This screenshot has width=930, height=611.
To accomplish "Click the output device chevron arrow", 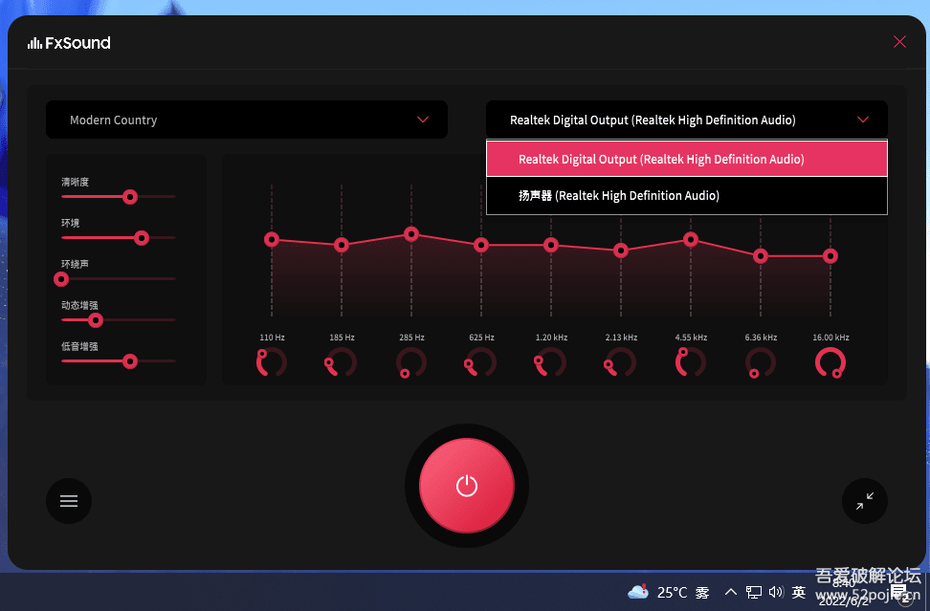I will [863, 120].
